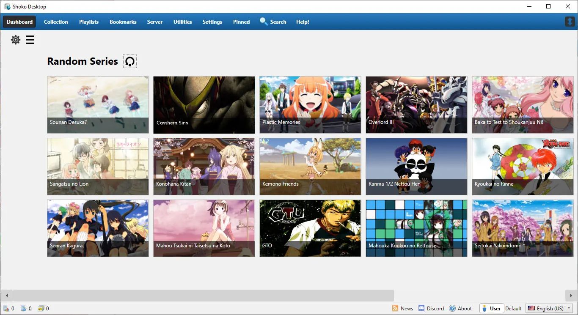Open Baka to Test to Shoukanjuu Ni! card
578x315 pixels.
[523, 105]
